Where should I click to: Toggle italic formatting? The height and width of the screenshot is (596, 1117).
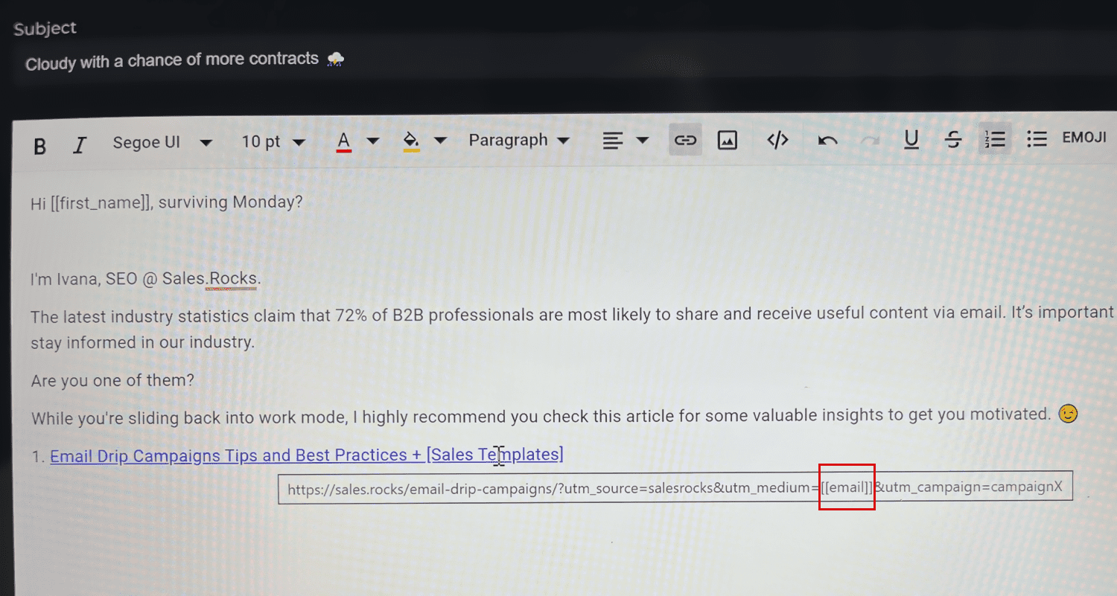(x=79, y=145)
